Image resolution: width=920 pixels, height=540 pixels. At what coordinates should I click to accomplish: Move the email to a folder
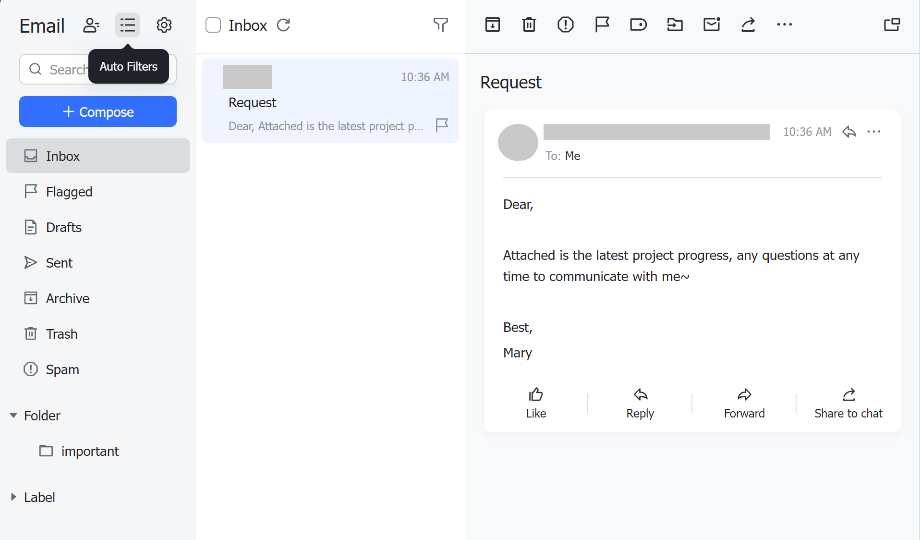pos(675,25)
